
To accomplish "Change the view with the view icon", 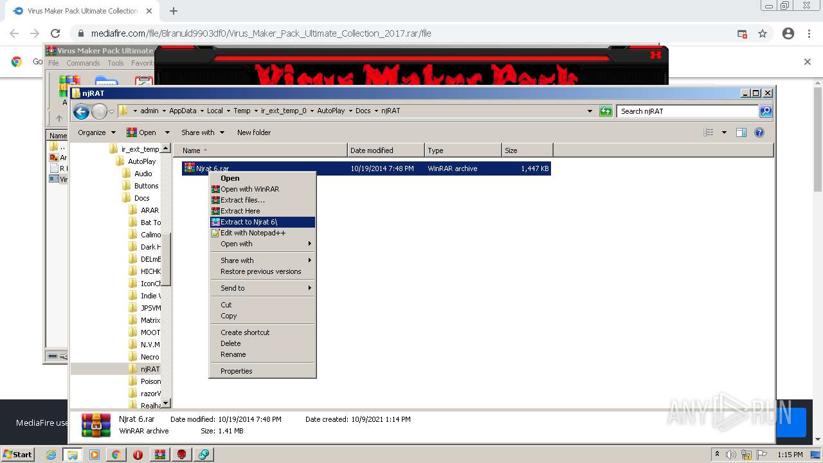I will click(x=709, y=132).
